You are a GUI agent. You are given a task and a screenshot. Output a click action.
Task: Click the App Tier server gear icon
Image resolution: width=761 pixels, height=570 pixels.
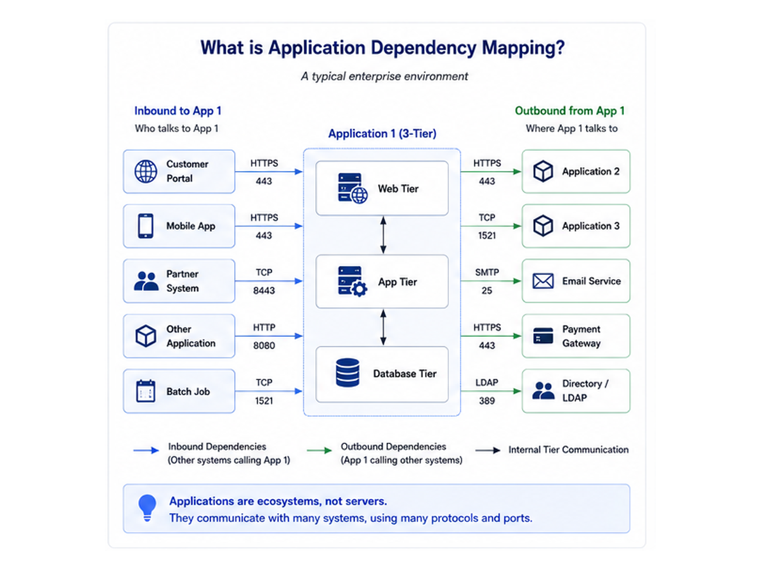(x=353, y=282)
